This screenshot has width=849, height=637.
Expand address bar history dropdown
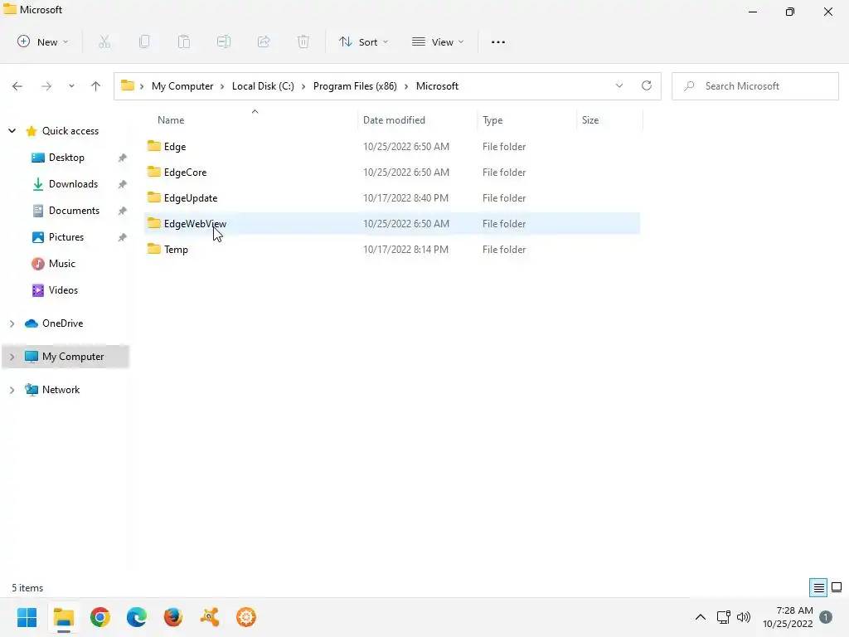619,86
